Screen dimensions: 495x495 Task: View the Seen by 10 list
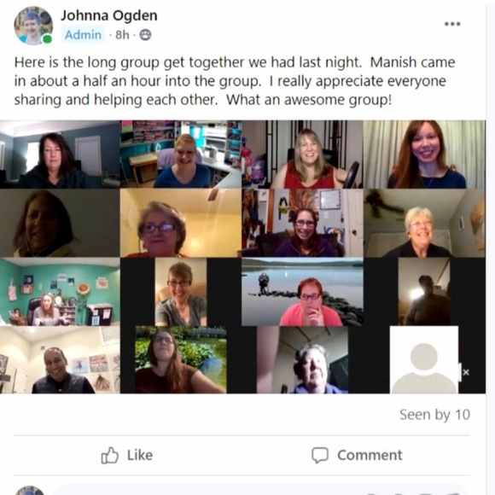click(434, 415)
